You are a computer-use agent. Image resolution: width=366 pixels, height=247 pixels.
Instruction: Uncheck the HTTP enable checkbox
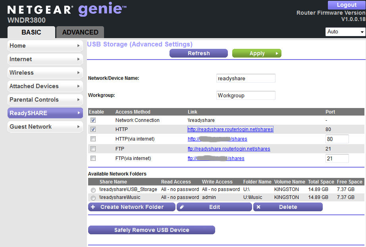[x=93, y=129]
